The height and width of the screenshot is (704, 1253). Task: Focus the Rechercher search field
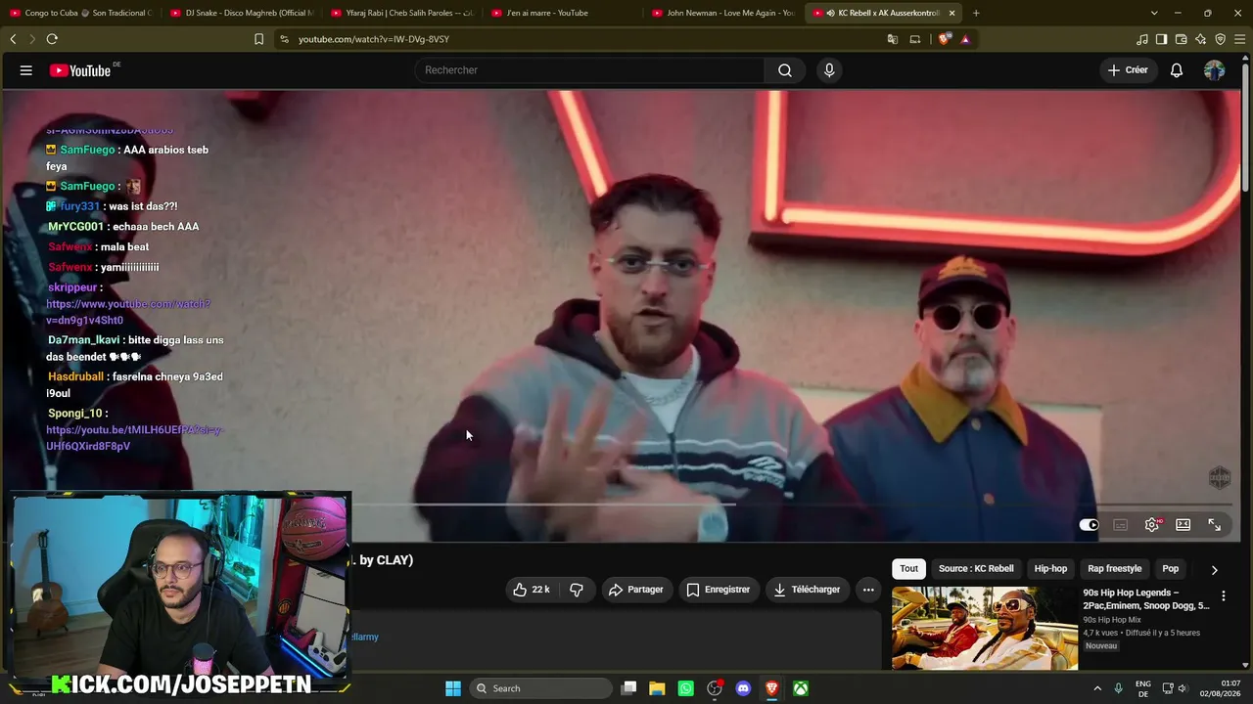click(x=590, y=70)
